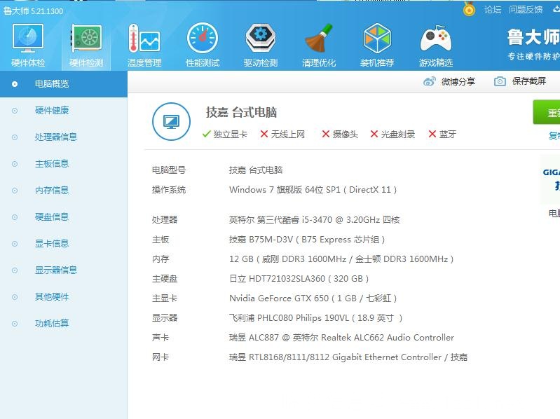The height and width of the screenshot is (419, 560).
Task: Click the i5-3470 processor value
Action: pyautogui.click(x=314, y=219)
